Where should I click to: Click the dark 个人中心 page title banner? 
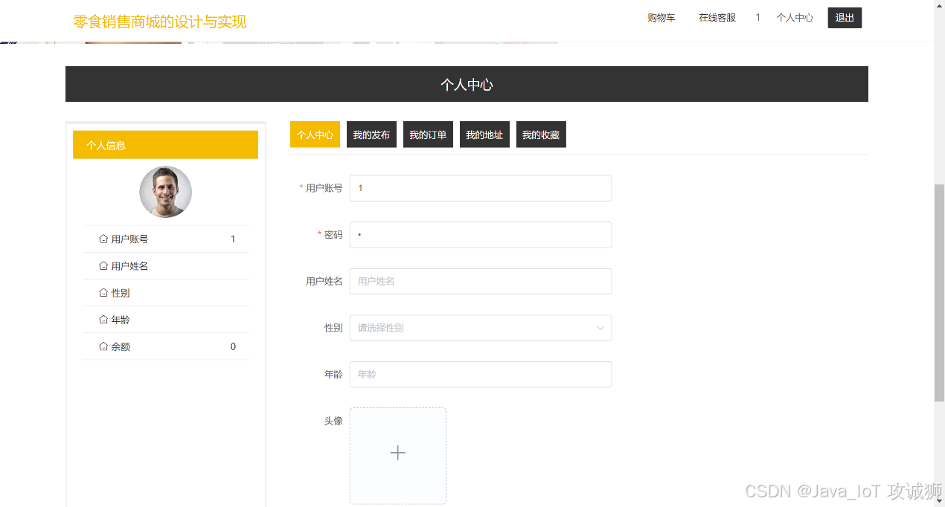coord(467,84)
